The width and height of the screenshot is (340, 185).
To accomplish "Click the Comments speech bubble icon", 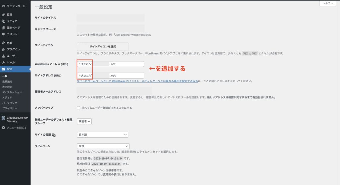I will click(3, 34).
